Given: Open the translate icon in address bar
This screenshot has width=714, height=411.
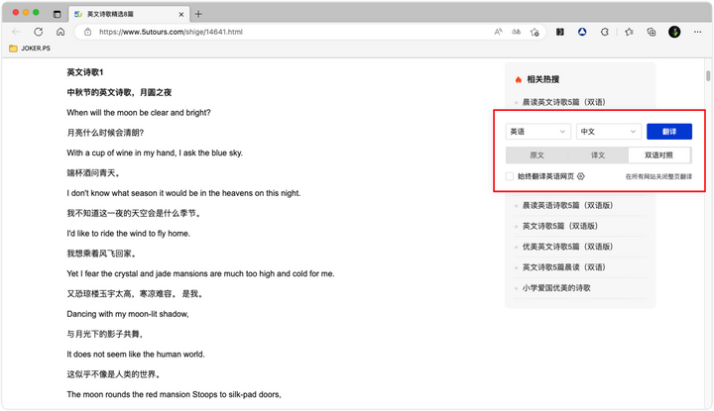Looking at the screenshot, I should 517,32.
